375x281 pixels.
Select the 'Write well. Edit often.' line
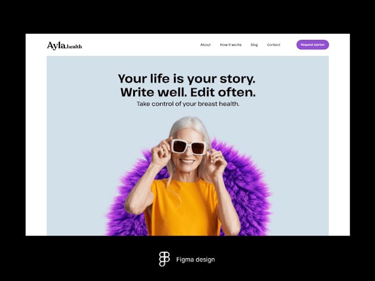click(x=188, y=92)
